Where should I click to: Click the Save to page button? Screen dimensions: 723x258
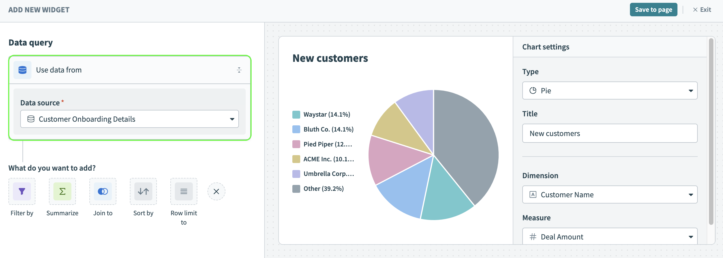653,10
